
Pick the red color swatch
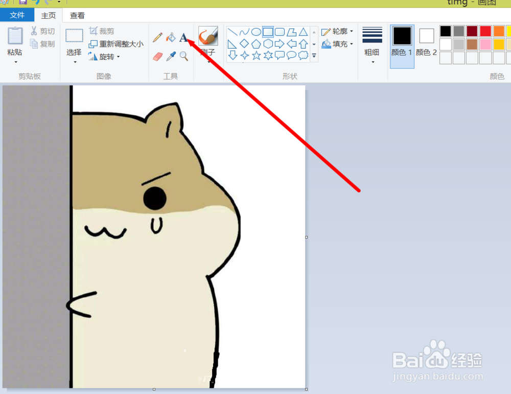485,31
